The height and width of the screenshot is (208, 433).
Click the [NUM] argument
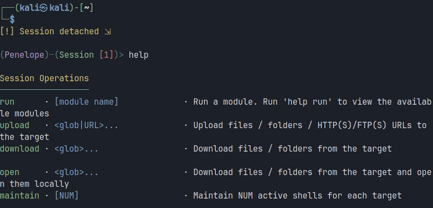66,196
